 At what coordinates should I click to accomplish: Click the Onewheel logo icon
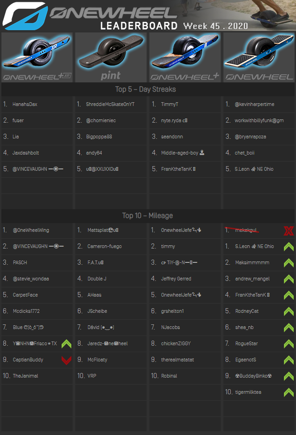tap(24, 15)
